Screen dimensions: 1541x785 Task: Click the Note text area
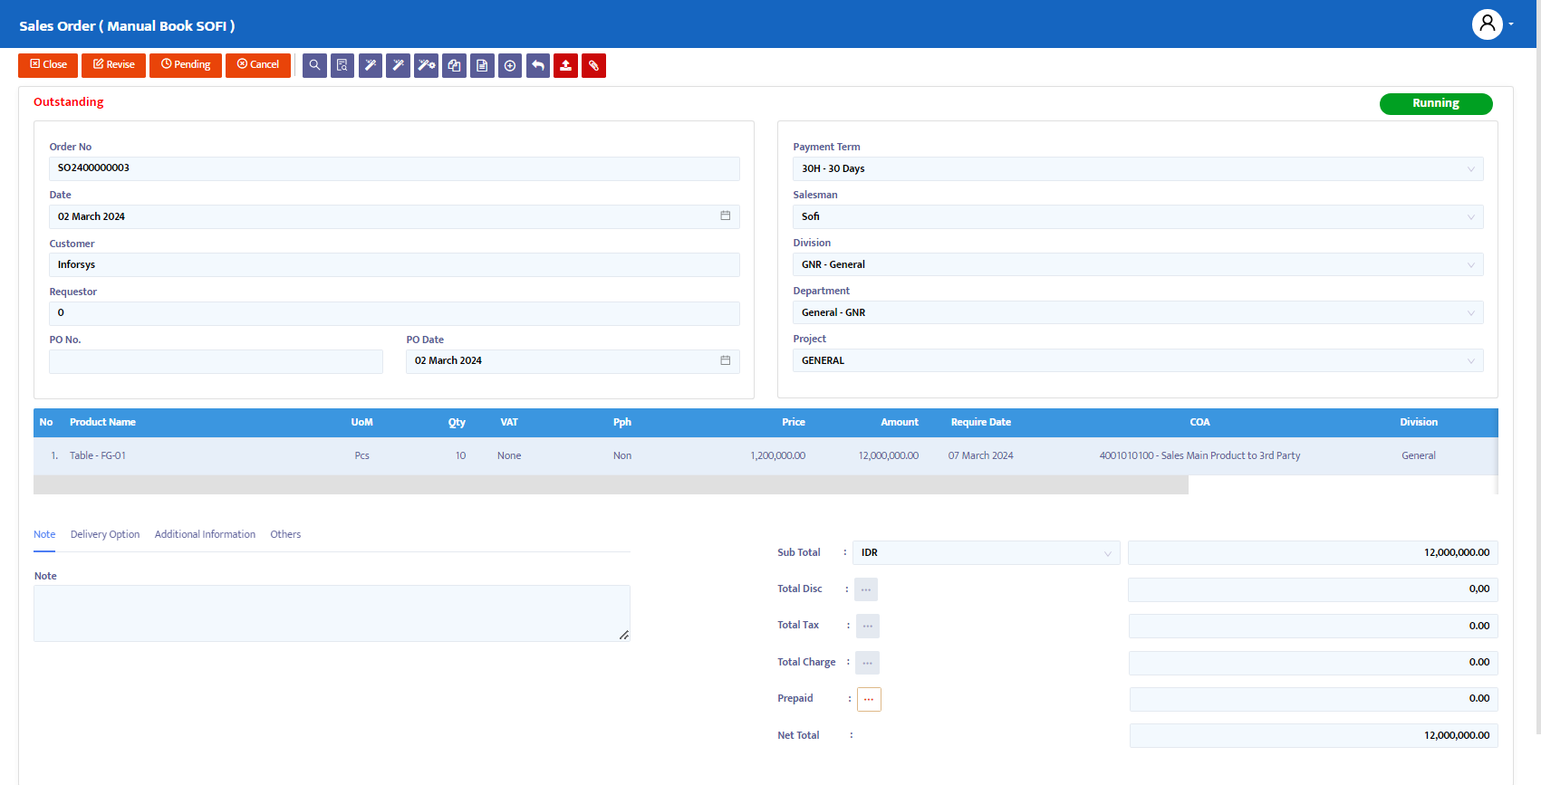tap(332, 613)
